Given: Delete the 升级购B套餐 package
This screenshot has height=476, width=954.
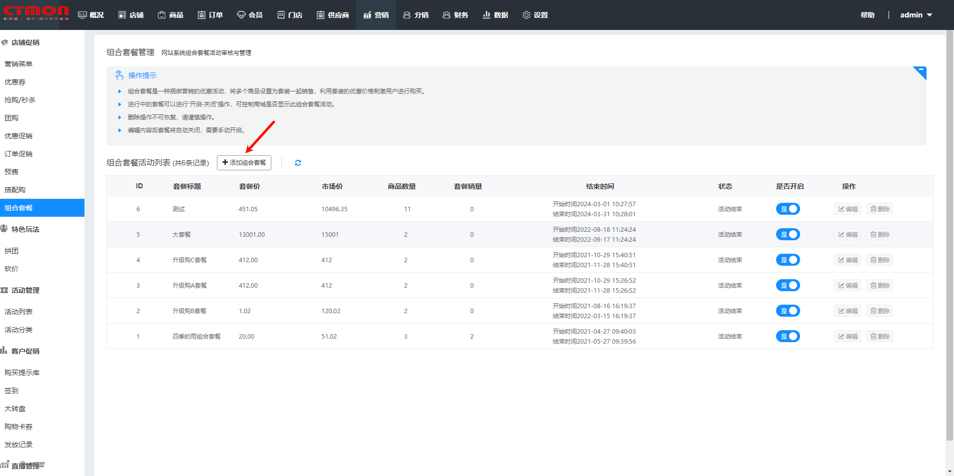Looking at the screenshot, I should [x=880, y=311].
